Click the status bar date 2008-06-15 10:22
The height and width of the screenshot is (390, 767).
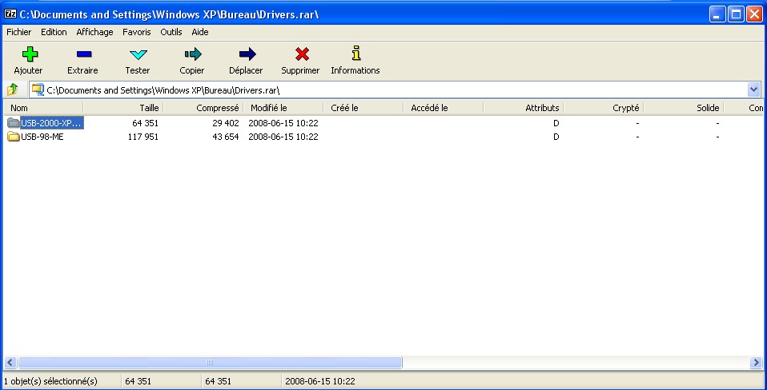pyautogui.click(x=320, y=381)
